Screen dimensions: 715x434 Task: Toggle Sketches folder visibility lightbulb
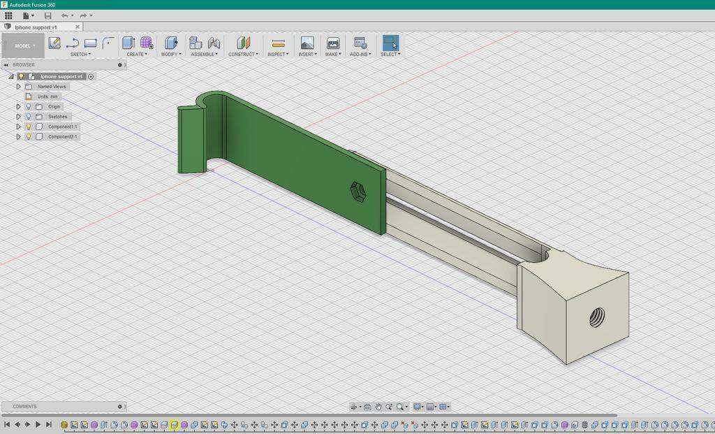(x=28, y=117)
